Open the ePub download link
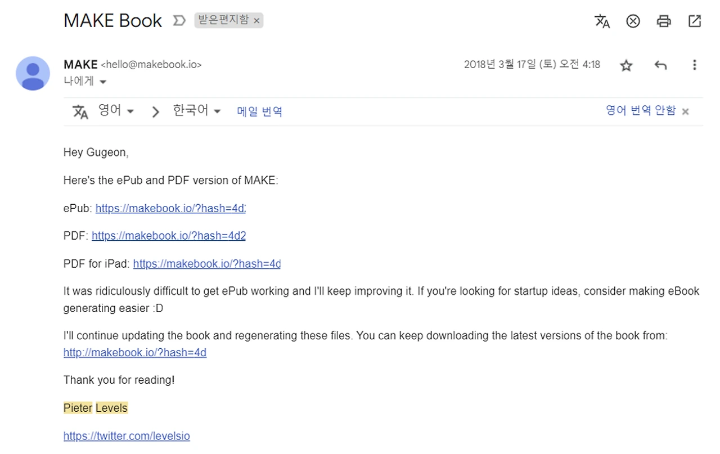Image resolution: width=720 pixels, height=454 pixels. tap(170, 208)
